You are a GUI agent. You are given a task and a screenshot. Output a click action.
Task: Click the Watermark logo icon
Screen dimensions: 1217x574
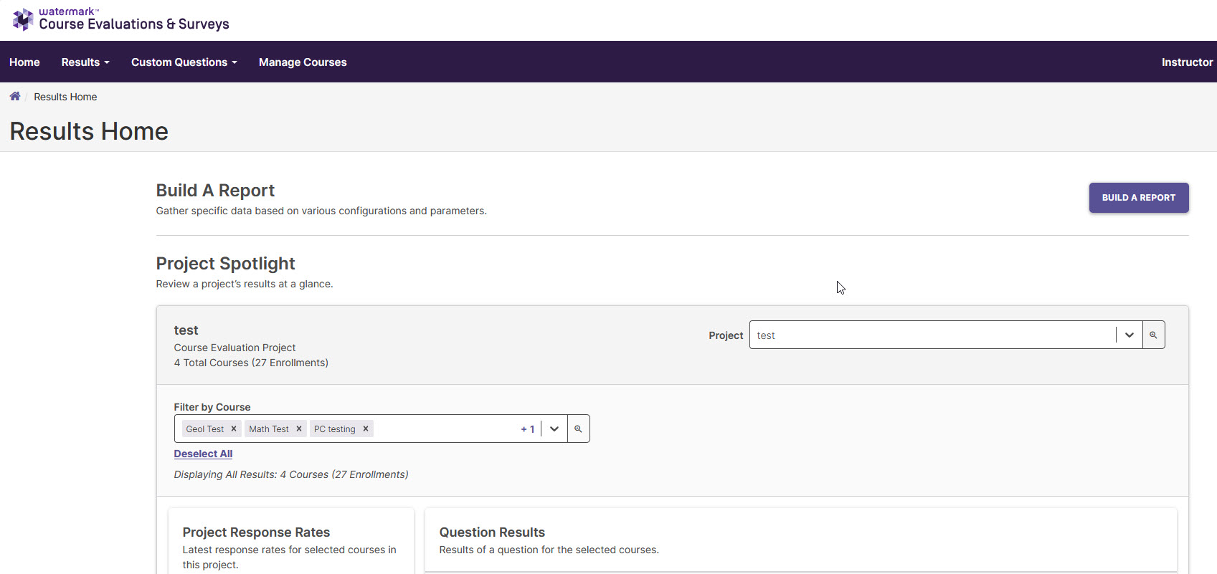tap(23, 19)
